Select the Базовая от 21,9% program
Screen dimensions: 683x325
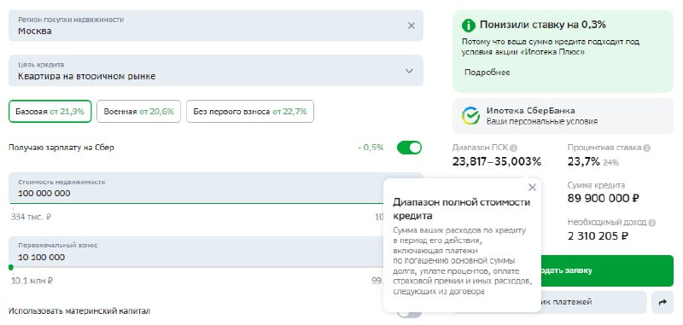50,112
